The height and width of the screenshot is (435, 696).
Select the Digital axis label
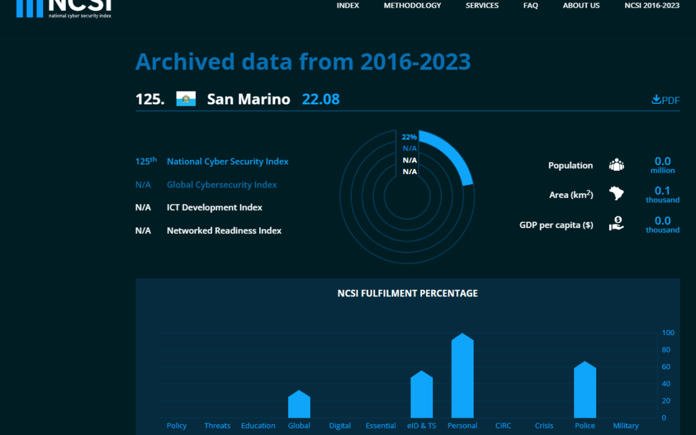(340, 425)
